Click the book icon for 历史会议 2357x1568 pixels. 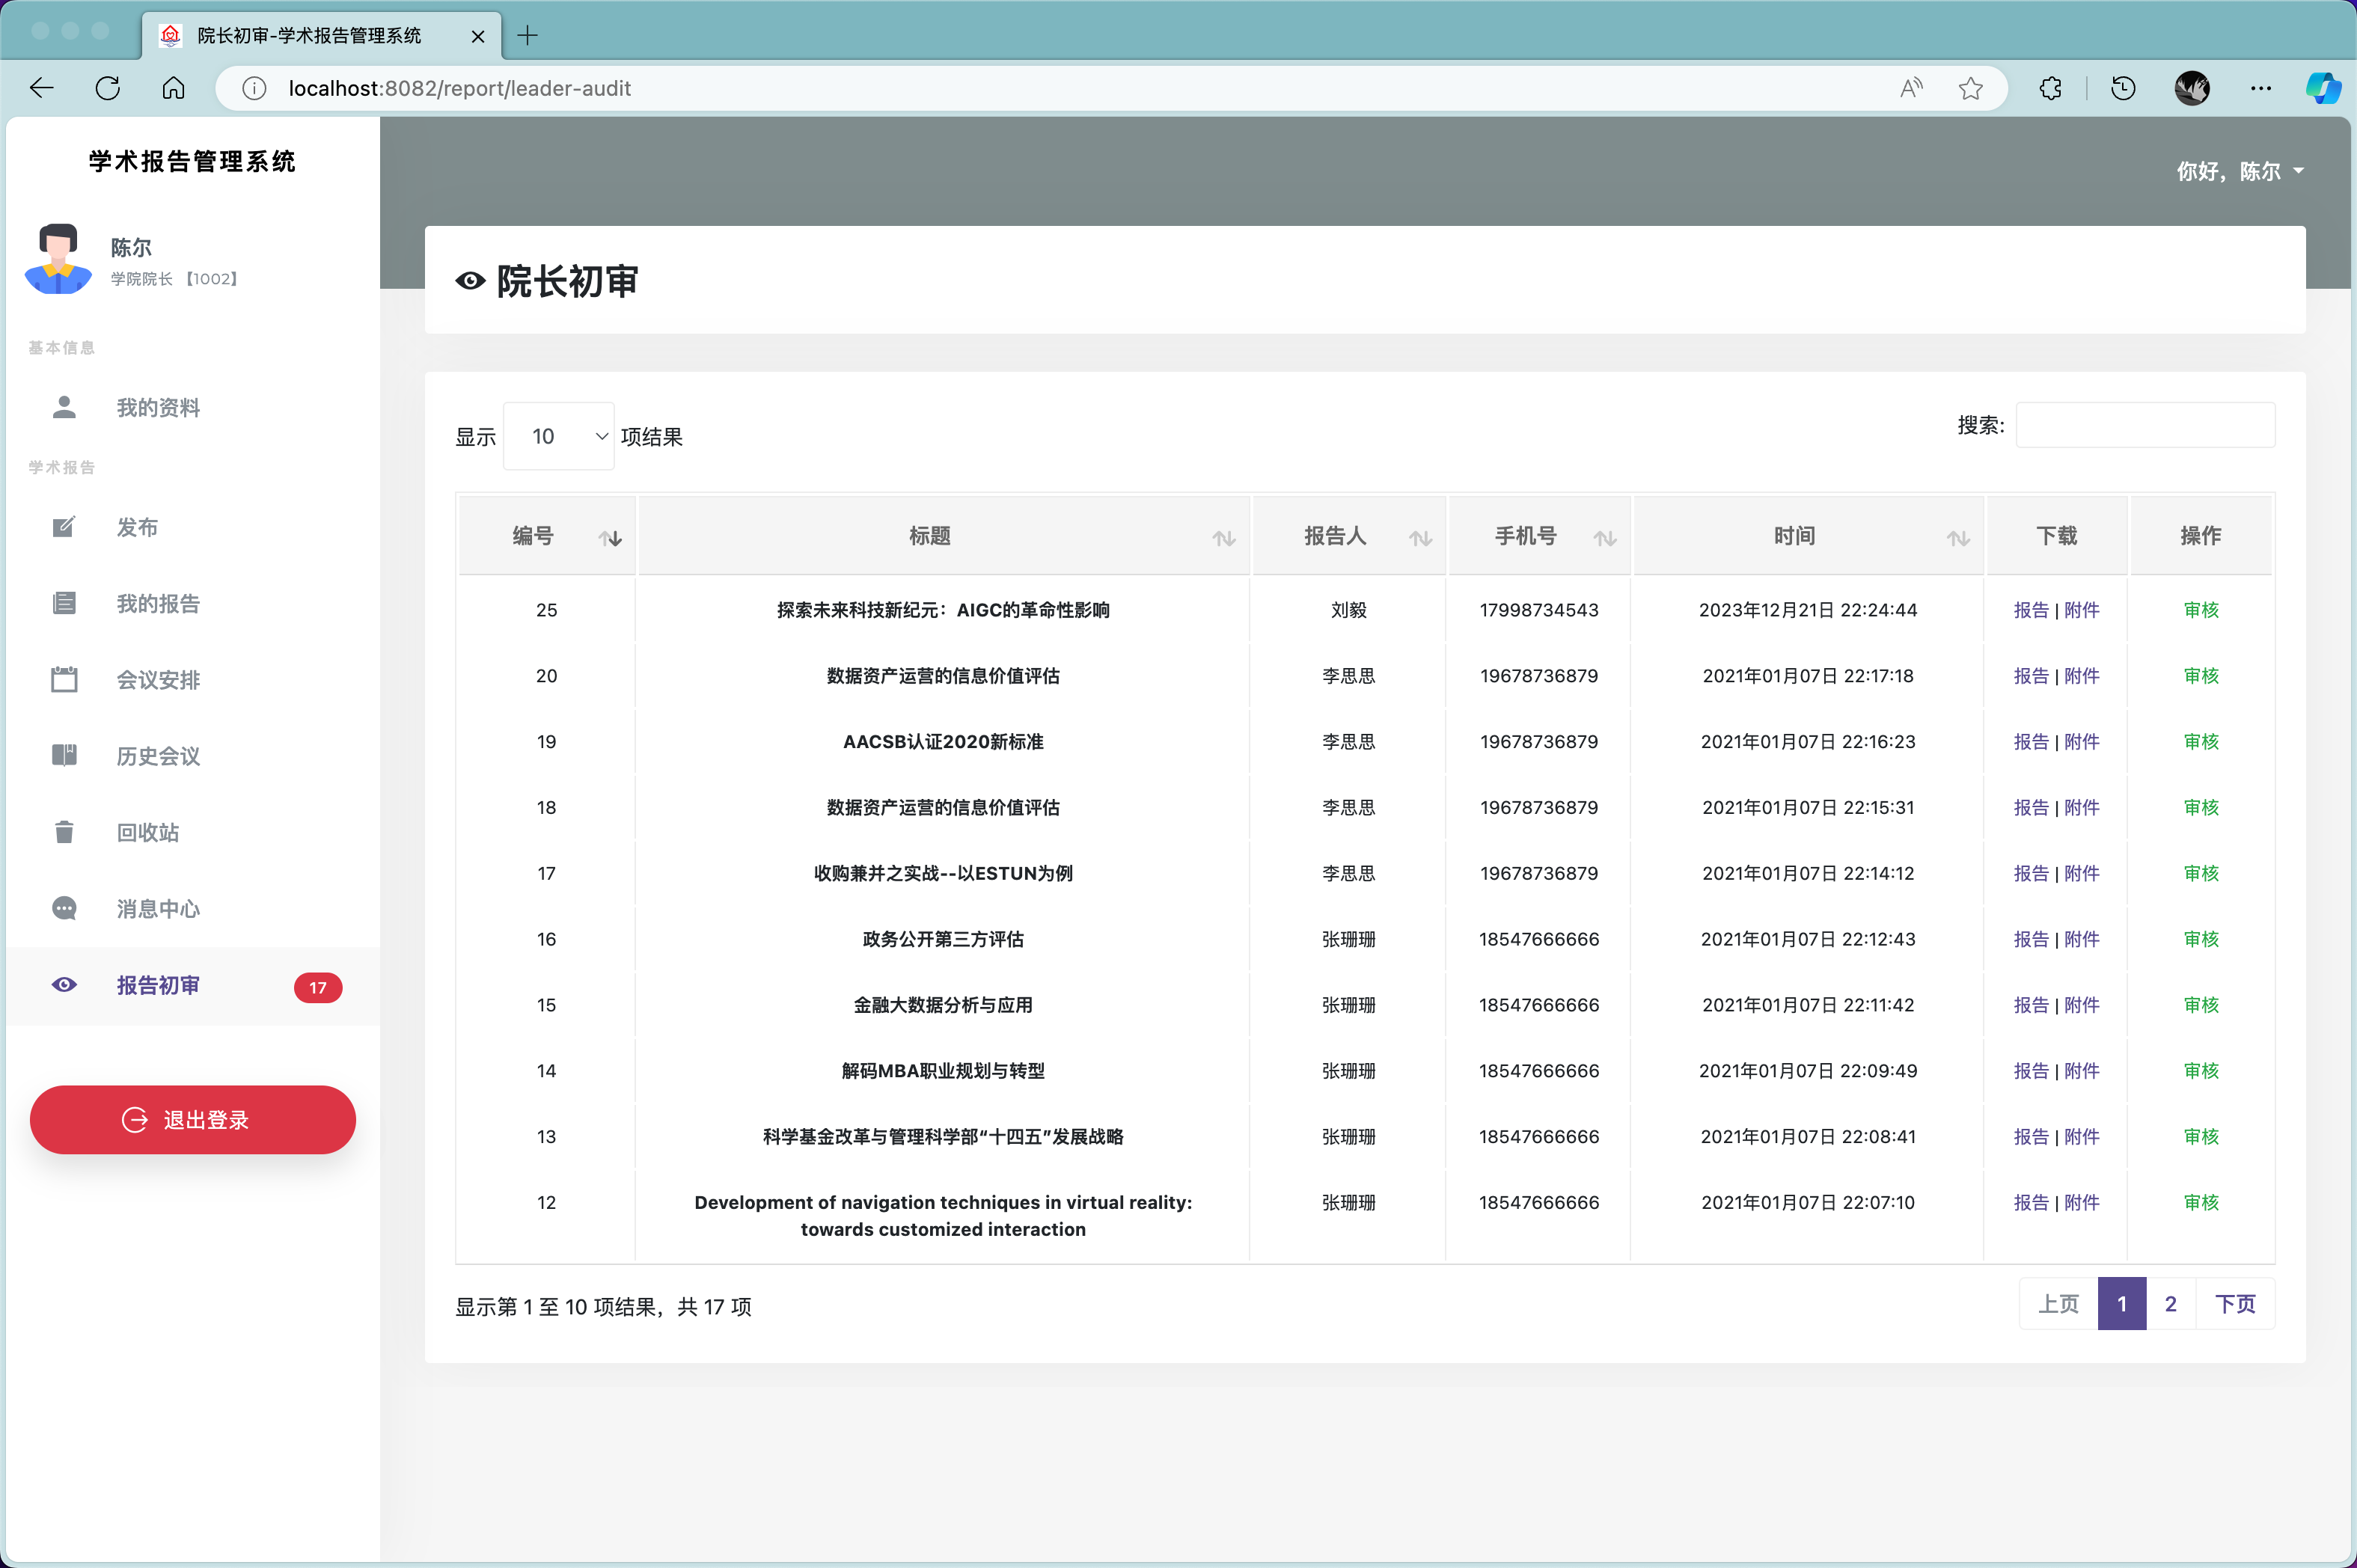(x=64, y=755)
